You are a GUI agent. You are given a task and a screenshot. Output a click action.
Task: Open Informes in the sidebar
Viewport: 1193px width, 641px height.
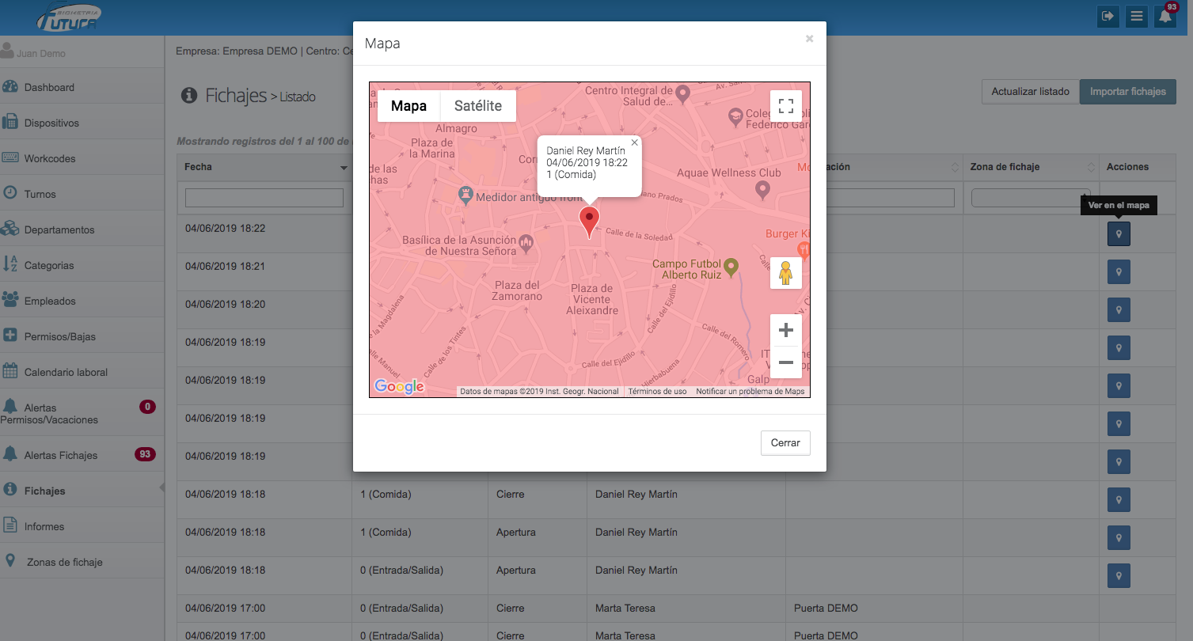tap(82, 526)
